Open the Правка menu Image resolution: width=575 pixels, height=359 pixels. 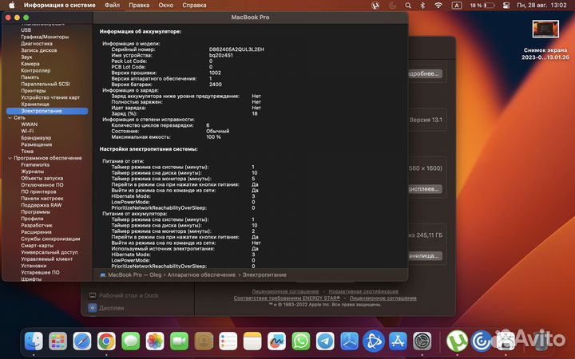(x=139, y=6)
